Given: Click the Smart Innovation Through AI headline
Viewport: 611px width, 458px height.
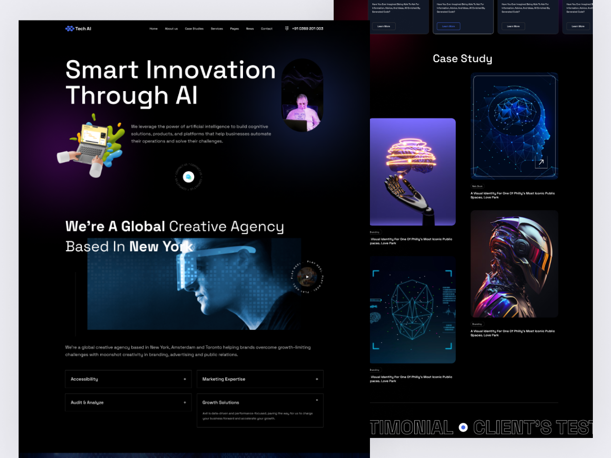Looking at the screenshot, I should tap(170, 83).
